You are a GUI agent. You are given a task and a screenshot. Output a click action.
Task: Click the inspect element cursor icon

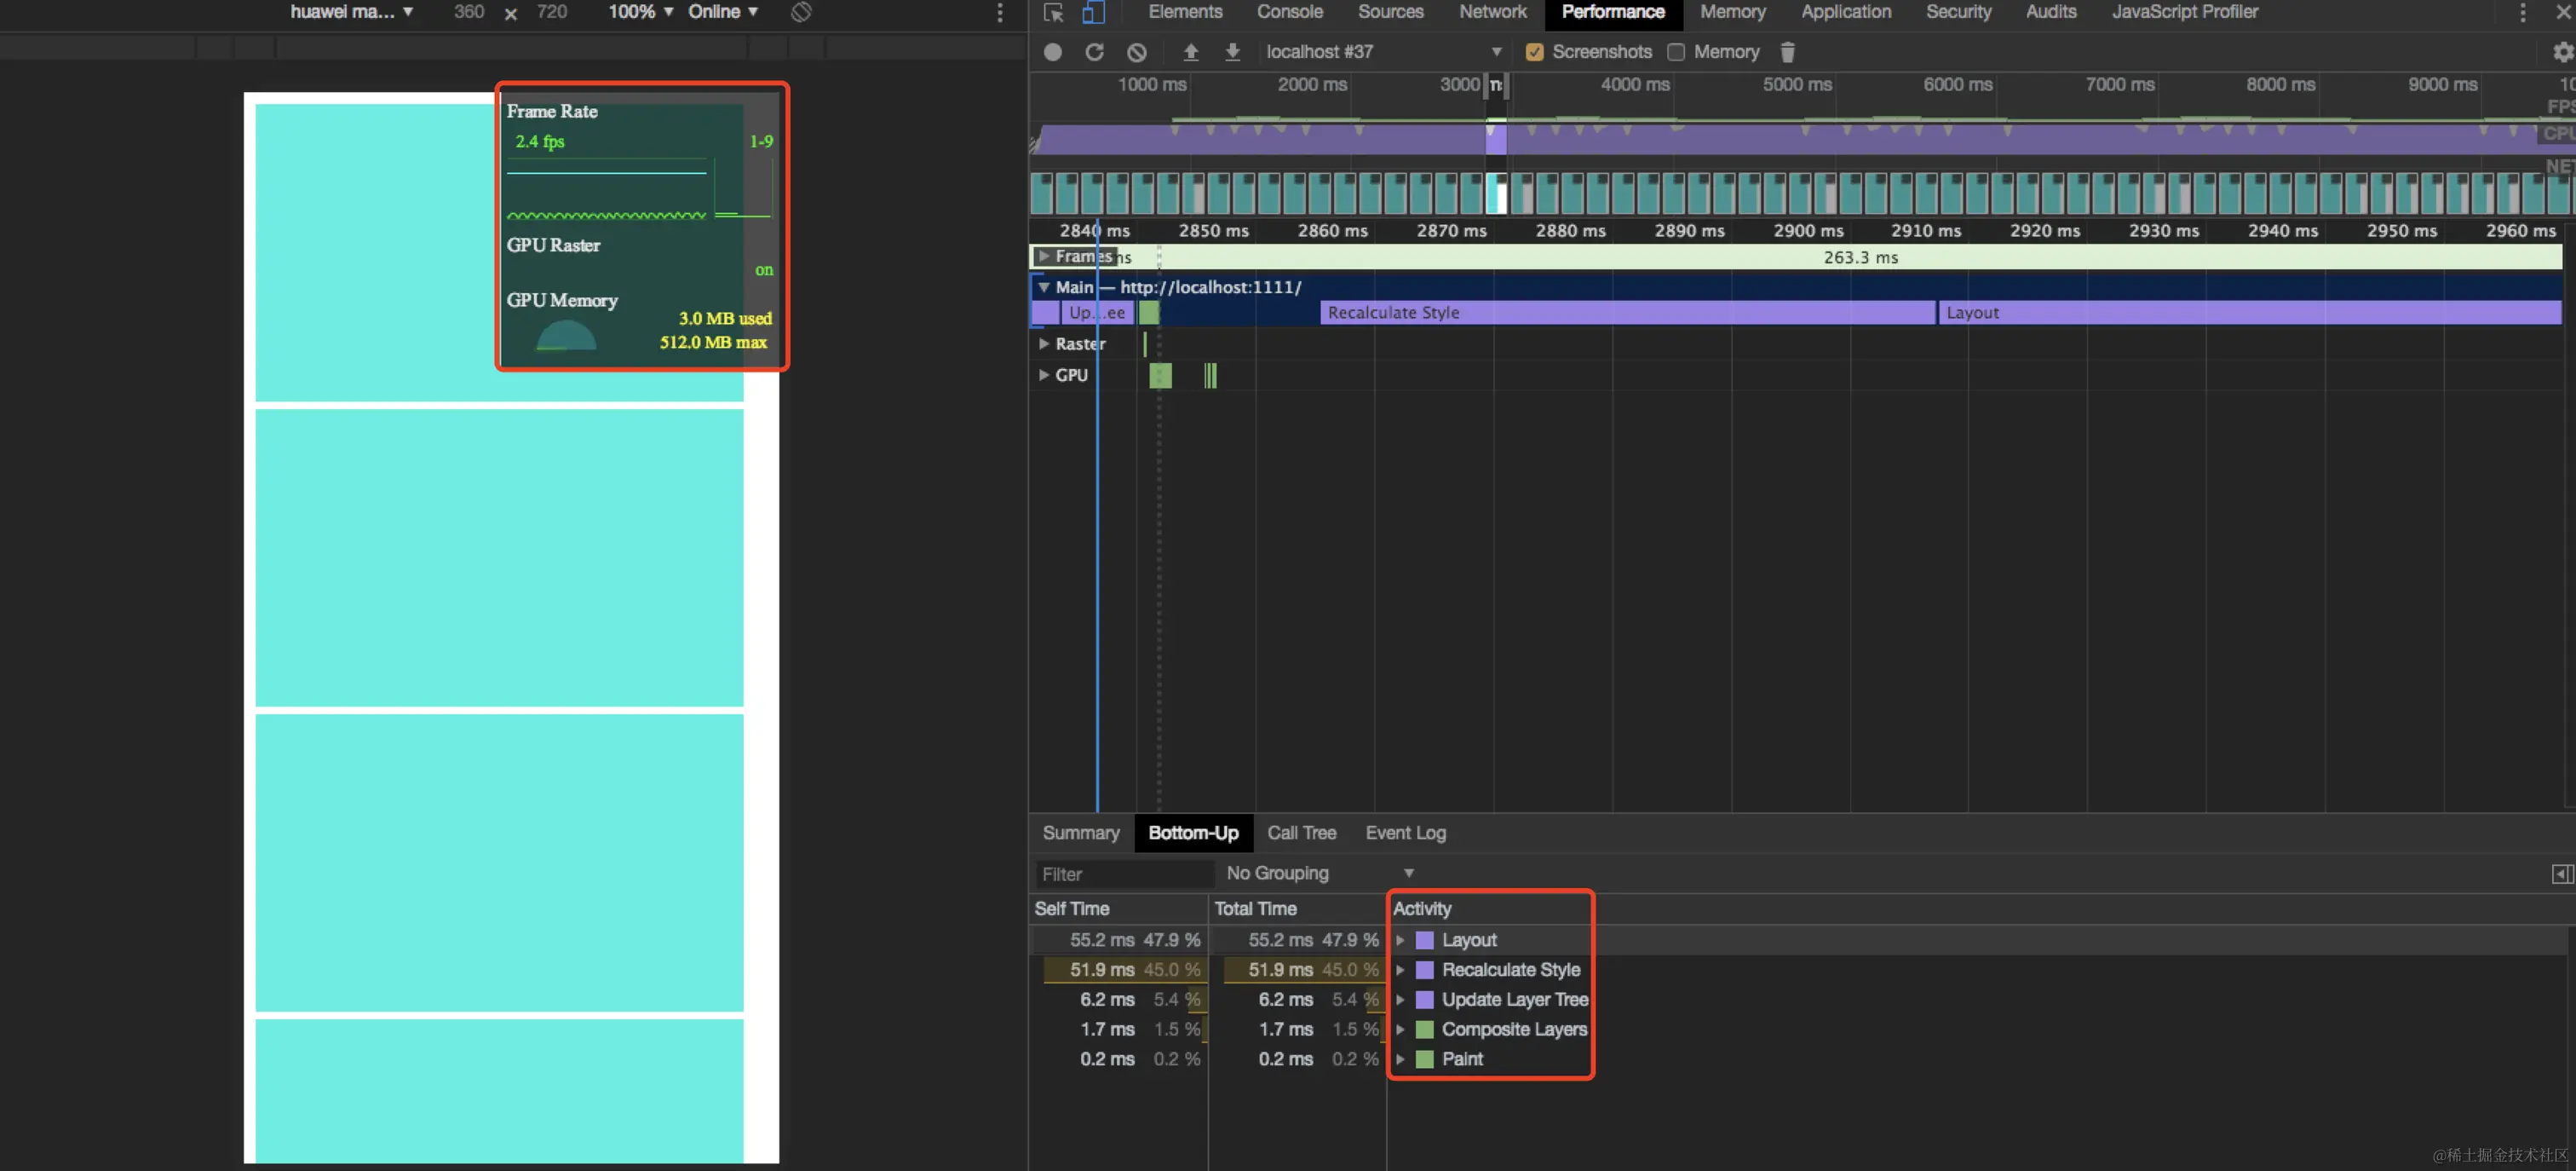pos(1053,12)
